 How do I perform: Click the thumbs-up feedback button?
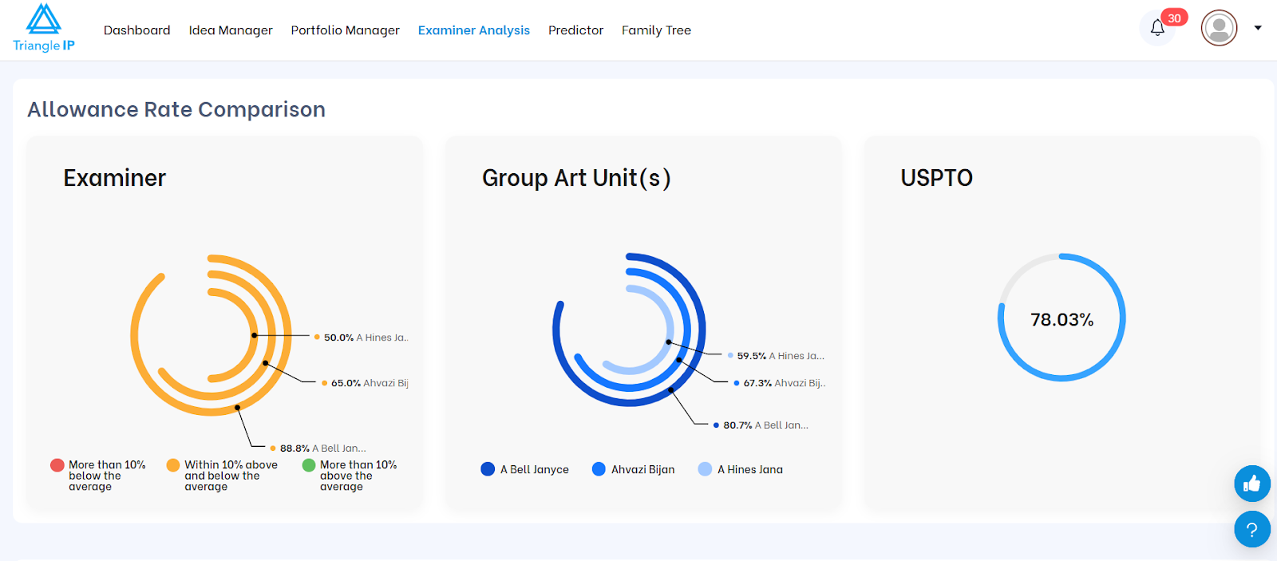(x=1251, y=483)
